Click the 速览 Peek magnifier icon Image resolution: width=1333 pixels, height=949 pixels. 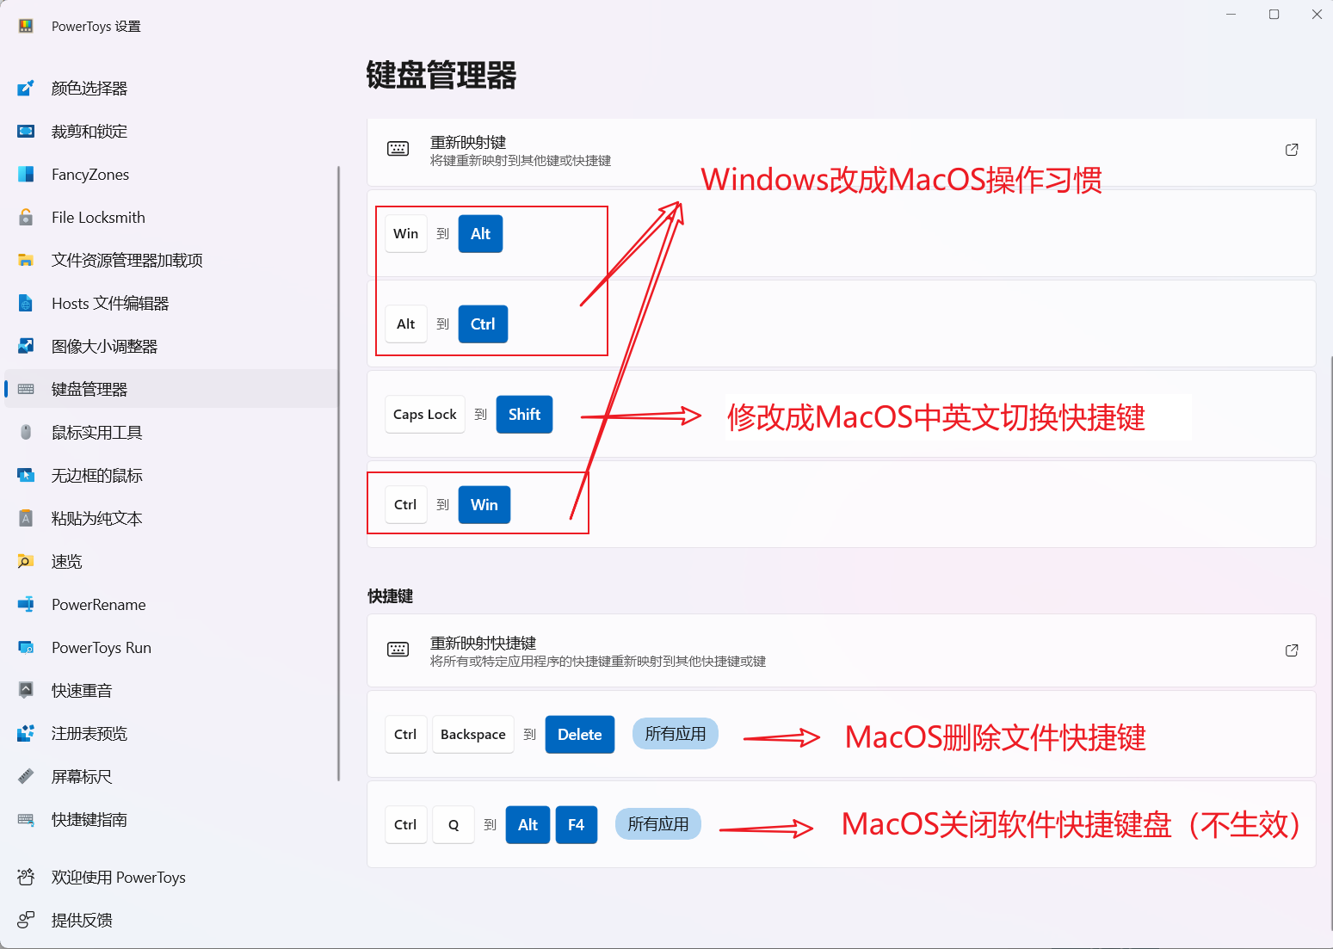pos(26,561)
